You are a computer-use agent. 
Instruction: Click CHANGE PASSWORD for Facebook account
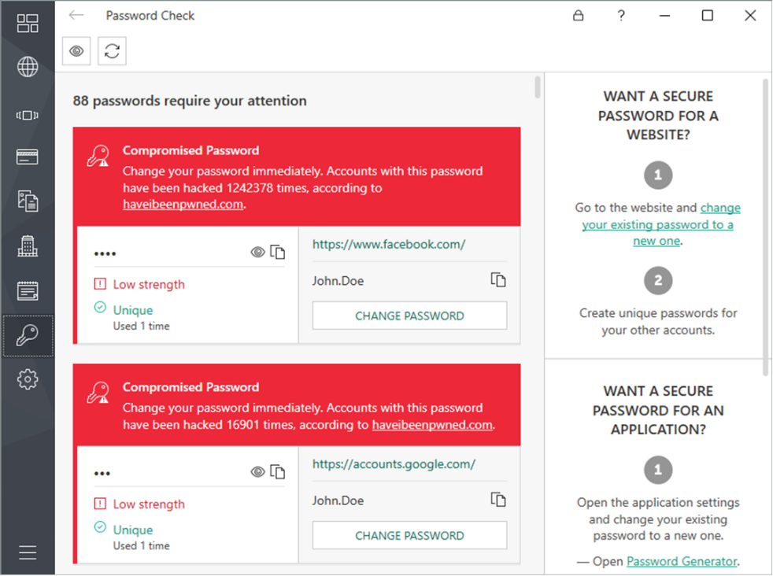[409, 316]
